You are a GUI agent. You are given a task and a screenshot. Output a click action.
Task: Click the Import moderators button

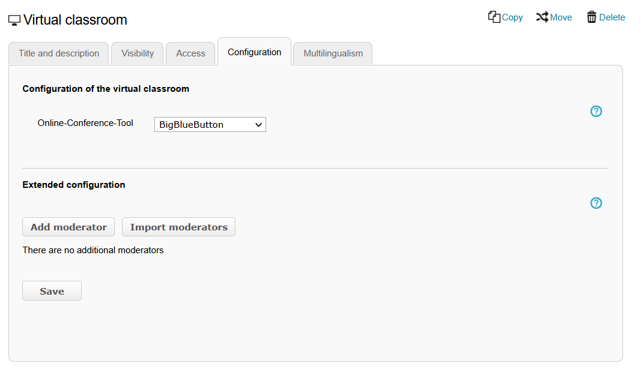(178, 227)
